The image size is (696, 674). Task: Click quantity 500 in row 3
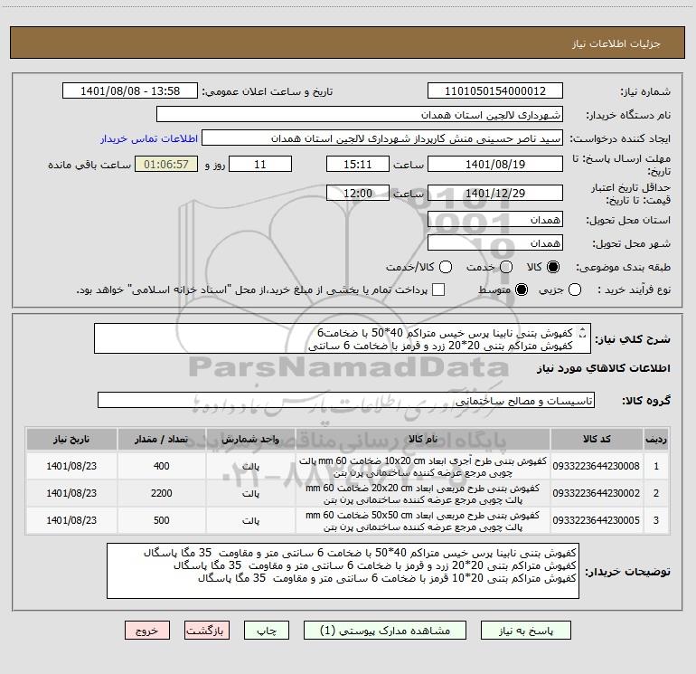click(x=161, y=520)
